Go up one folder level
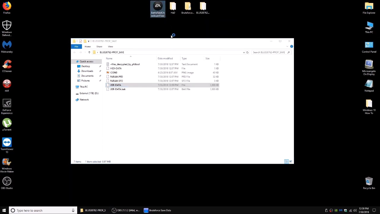Viewport: 380px width, 214px height. click(x=89, y=52)
